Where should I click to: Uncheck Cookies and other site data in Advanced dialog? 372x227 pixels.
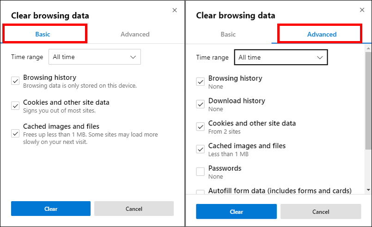[200, 127]
